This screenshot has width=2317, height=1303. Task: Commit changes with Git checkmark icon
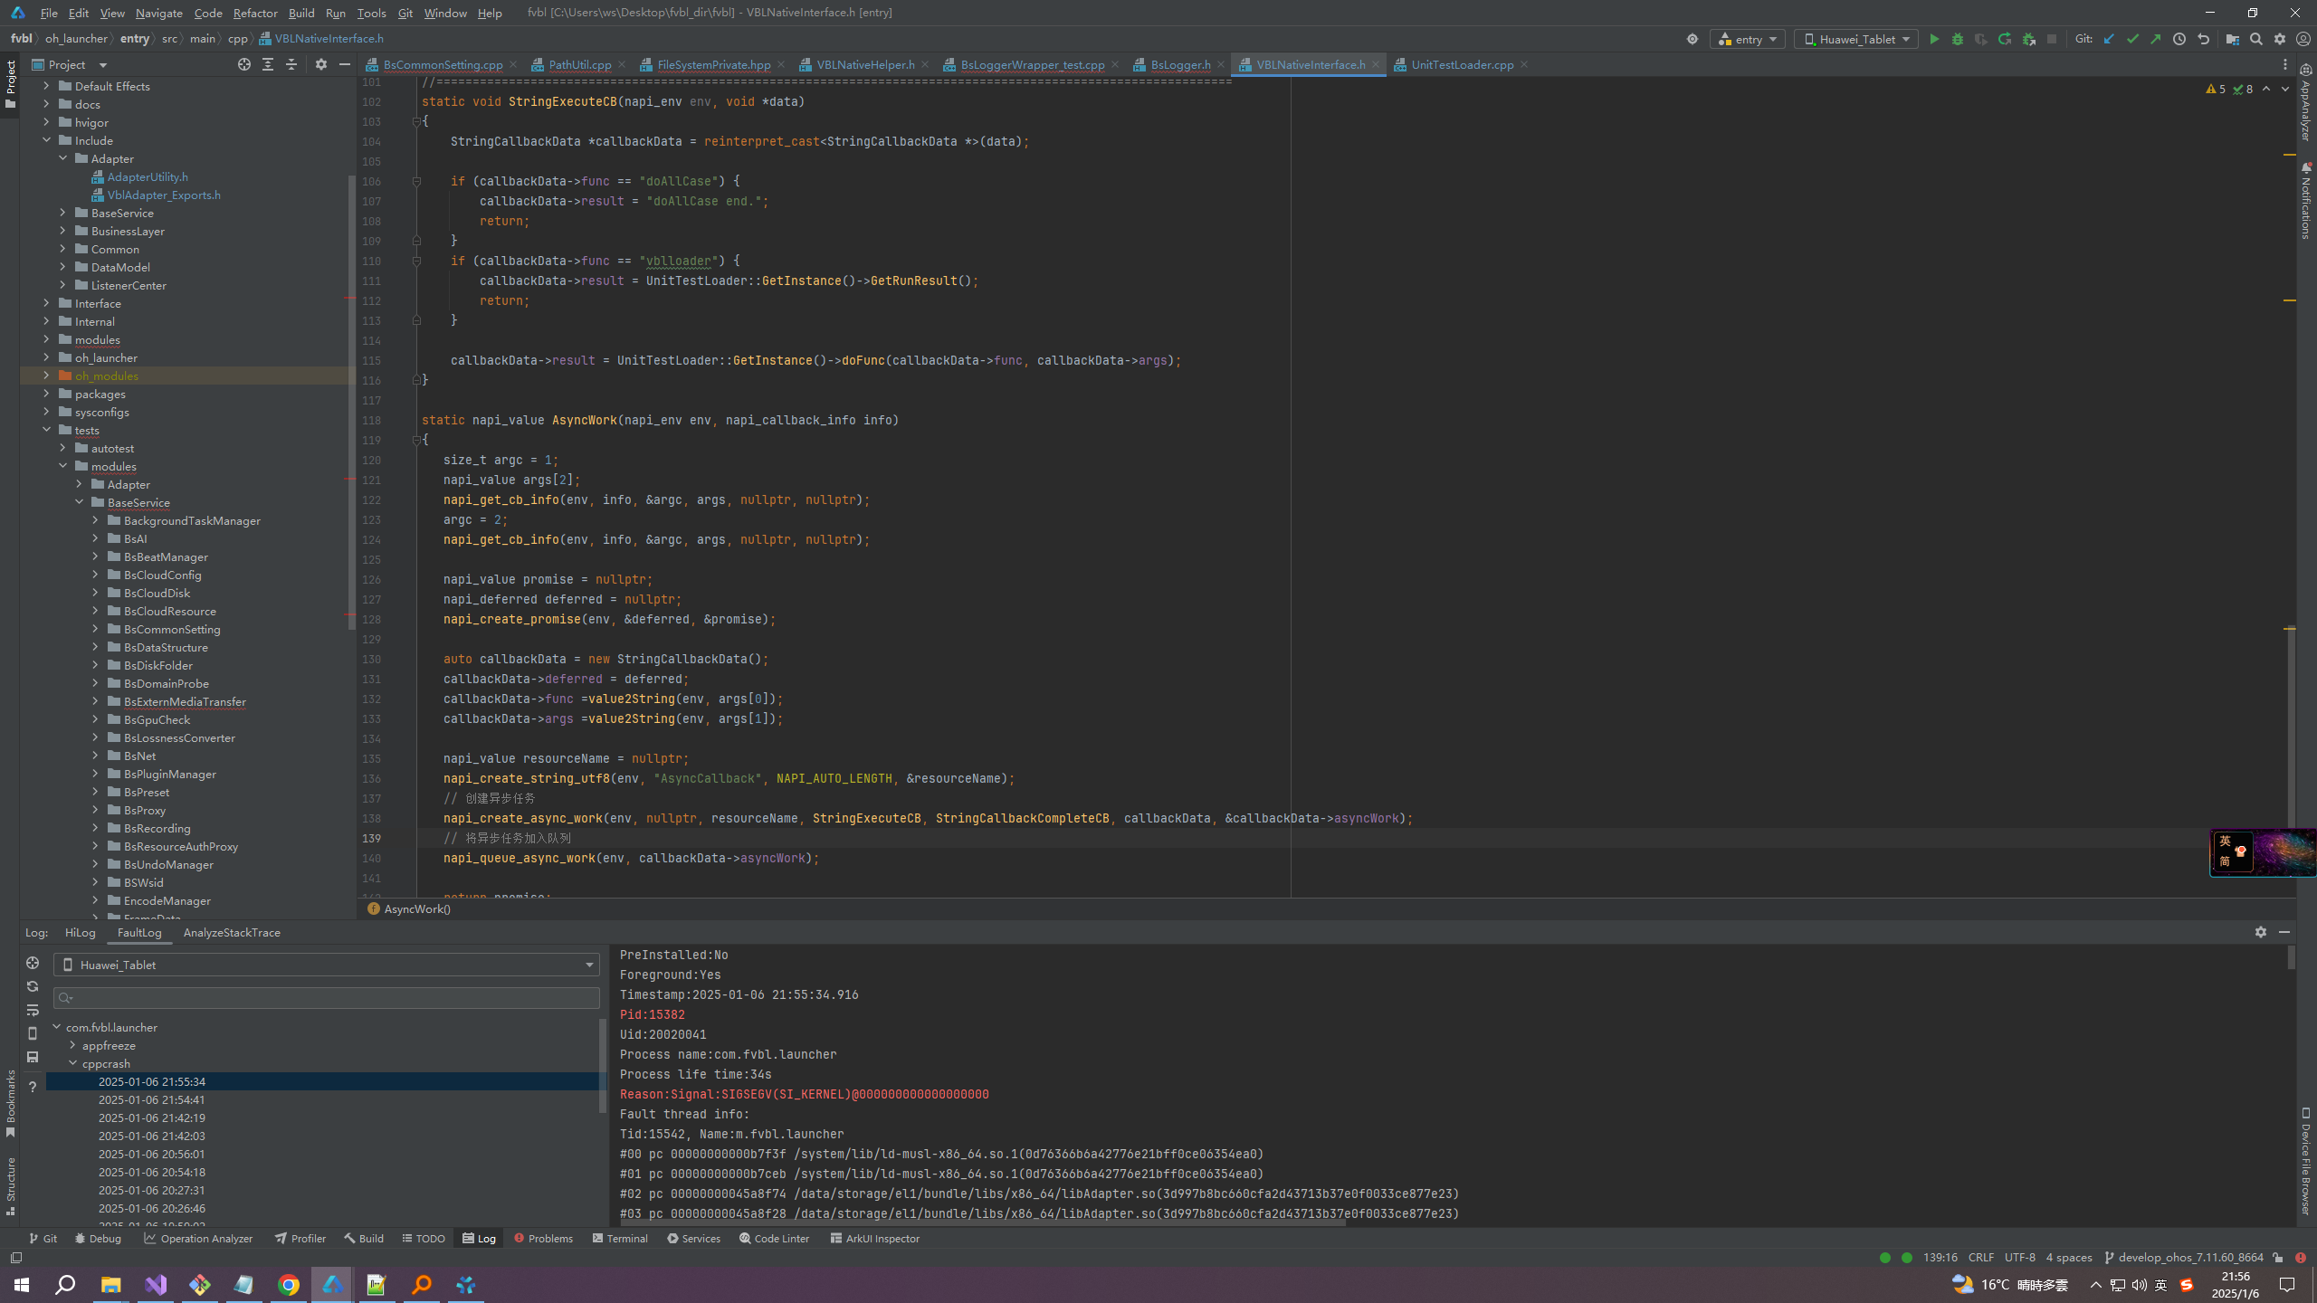2133,39
